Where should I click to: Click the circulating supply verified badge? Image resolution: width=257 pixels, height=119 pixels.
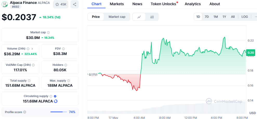point(55,96)
